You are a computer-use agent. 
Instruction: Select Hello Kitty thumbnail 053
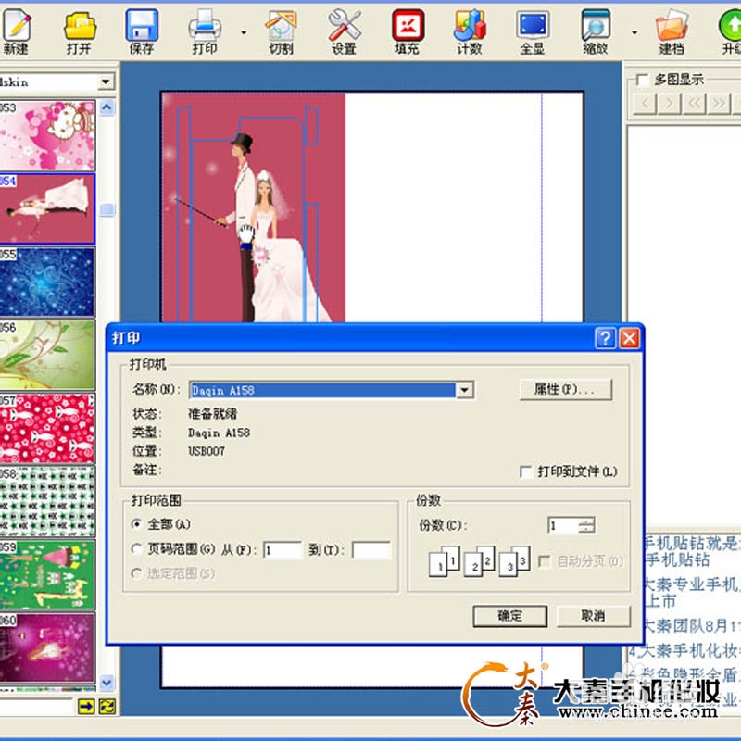tap(47, 135)
